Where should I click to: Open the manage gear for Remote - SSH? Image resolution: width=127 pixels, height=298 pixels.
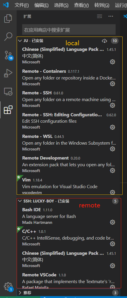click(113, 105)
